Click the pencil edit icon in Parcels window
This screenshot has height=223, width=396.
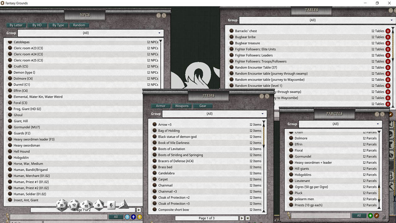[x=377, y=216]
